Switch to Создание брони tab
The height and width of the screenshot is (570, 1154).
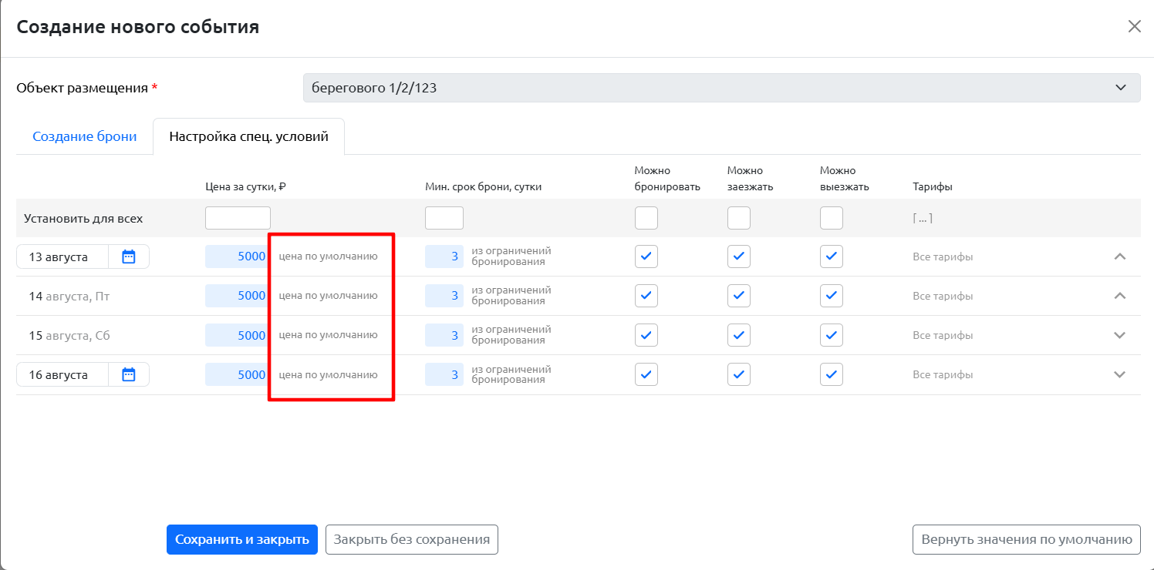(x=84, y=136)
